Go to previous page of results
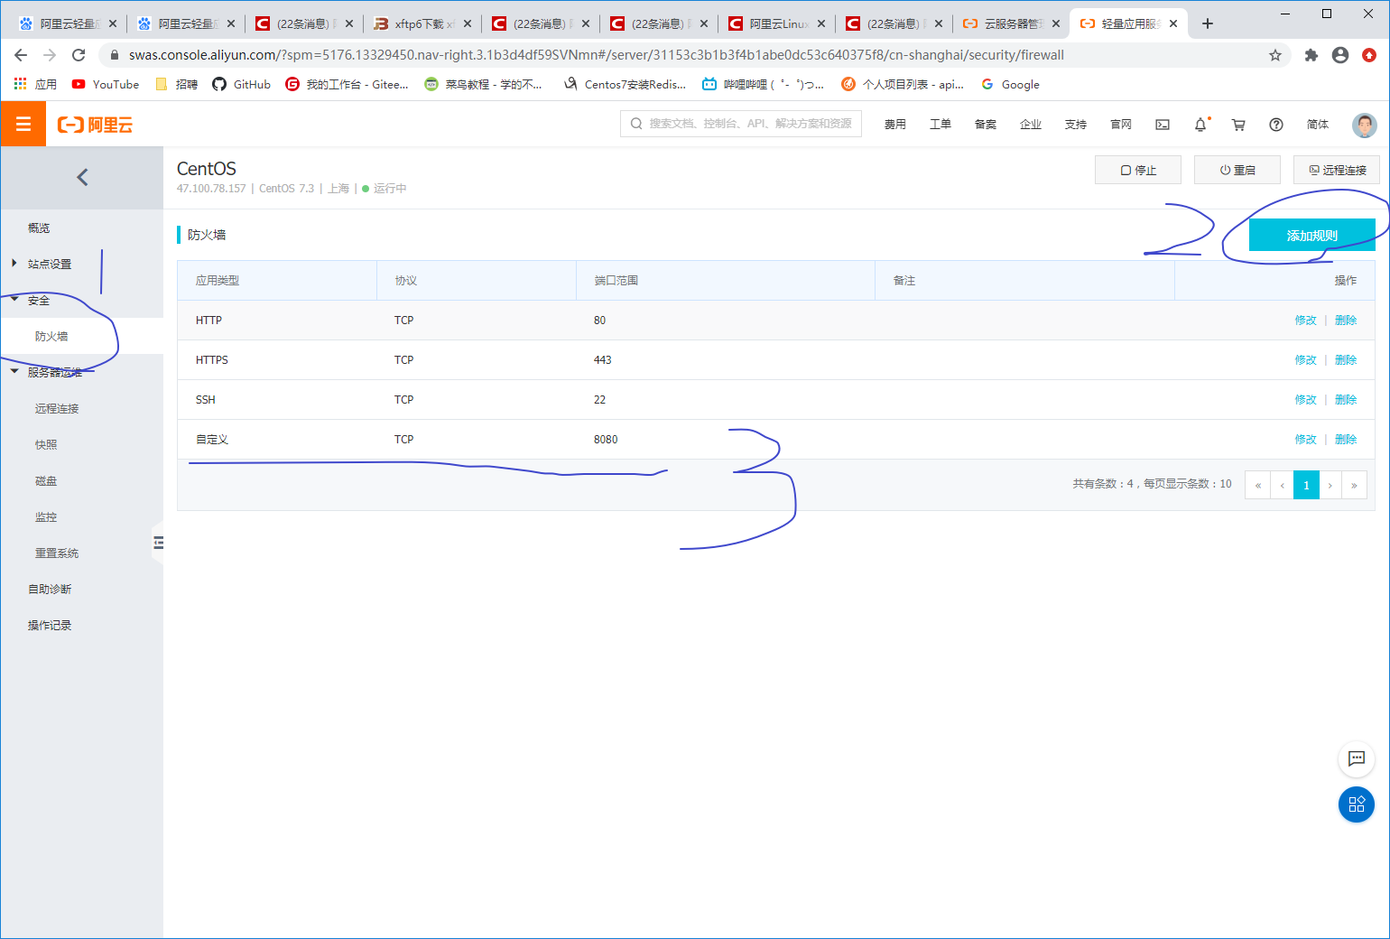 [x=1282, y=485]
